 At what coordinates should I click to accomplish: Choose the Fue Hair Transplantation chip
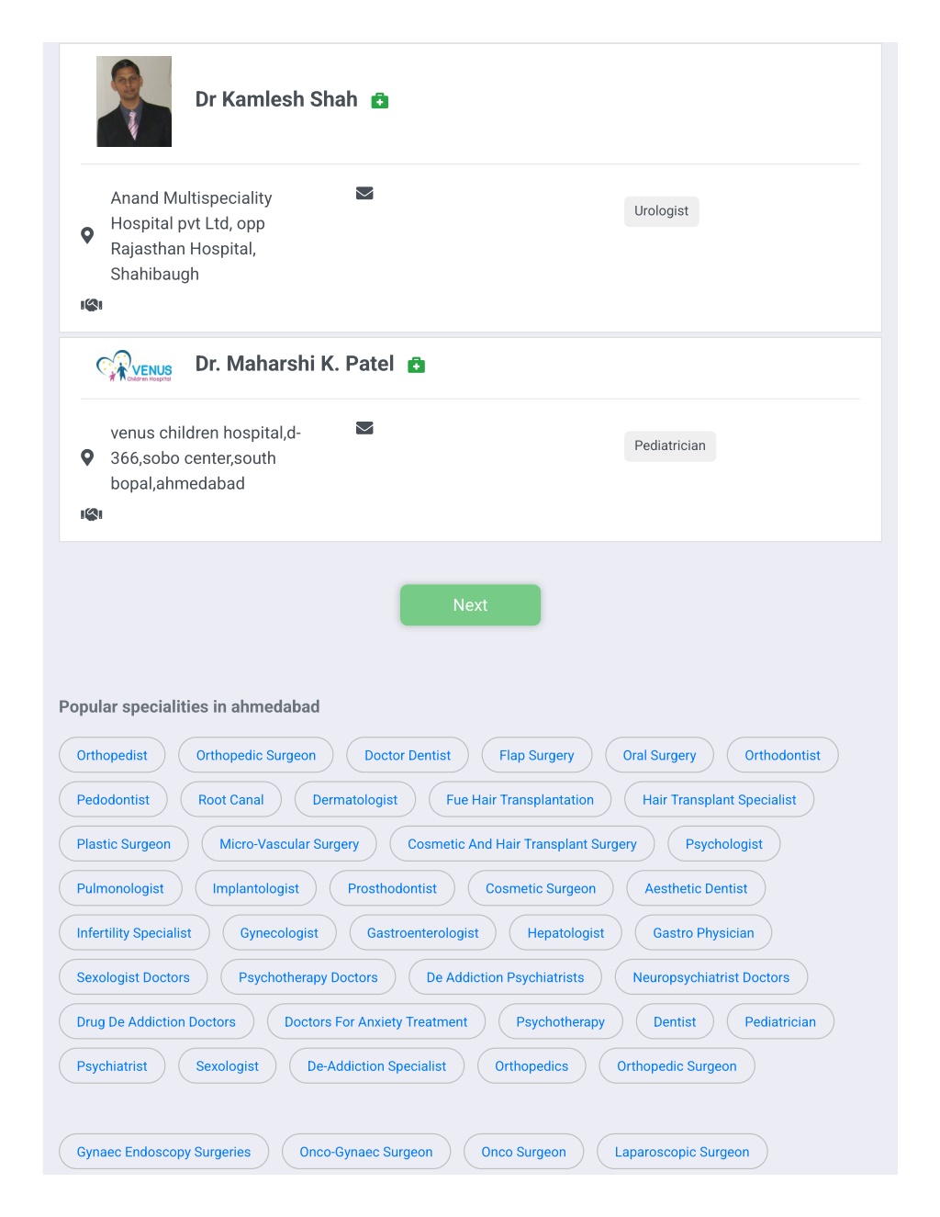coord(520,800)
